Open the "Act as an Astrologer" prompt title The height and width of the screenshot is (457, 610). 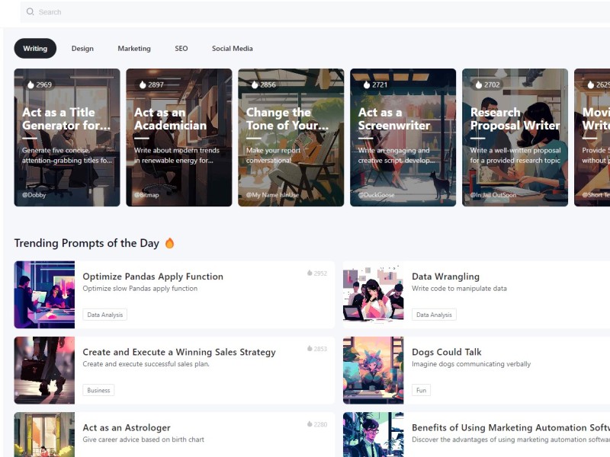pos(127,427)
